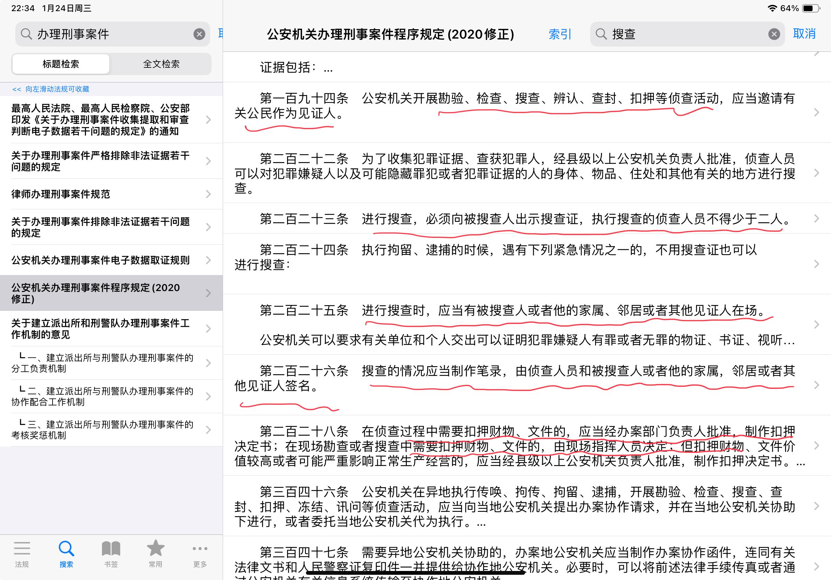Screen dimensions: 831x580
Task: Open 公安机关办理刑事案件电子数据取证规则
Action: 111,260
